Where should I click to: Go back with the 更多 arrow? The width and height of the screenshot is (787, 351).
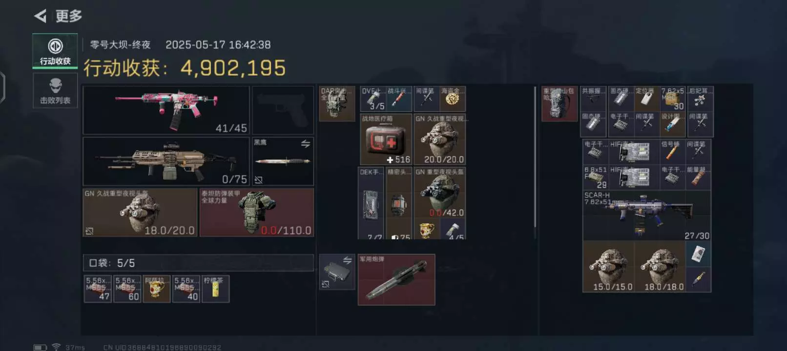(41, 16)
